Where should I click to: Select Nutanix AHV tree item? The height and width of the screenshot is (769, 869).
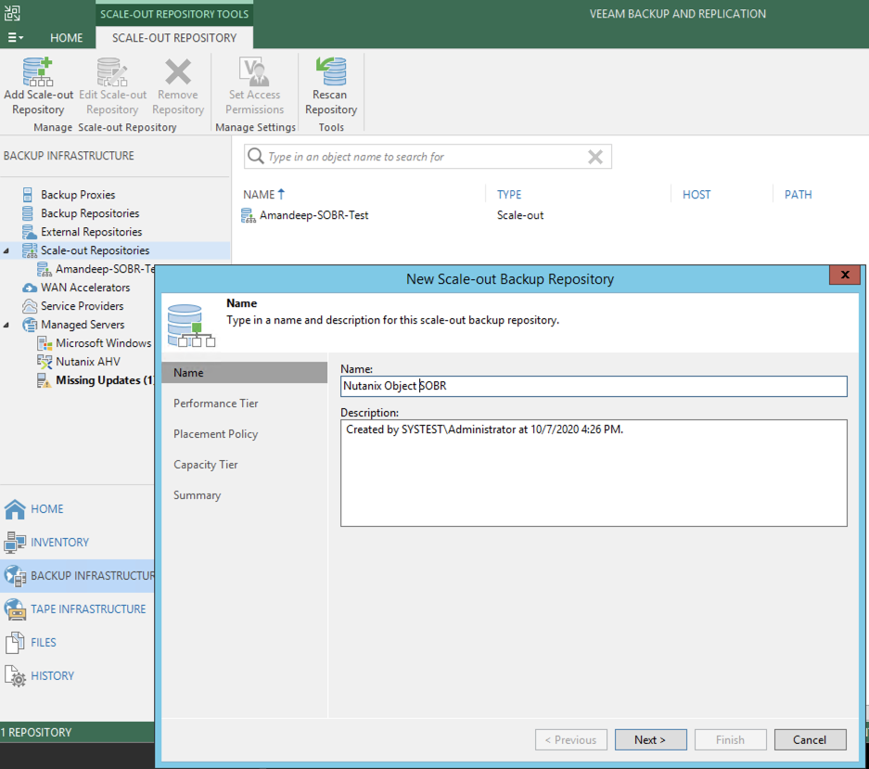pos(87,362)
